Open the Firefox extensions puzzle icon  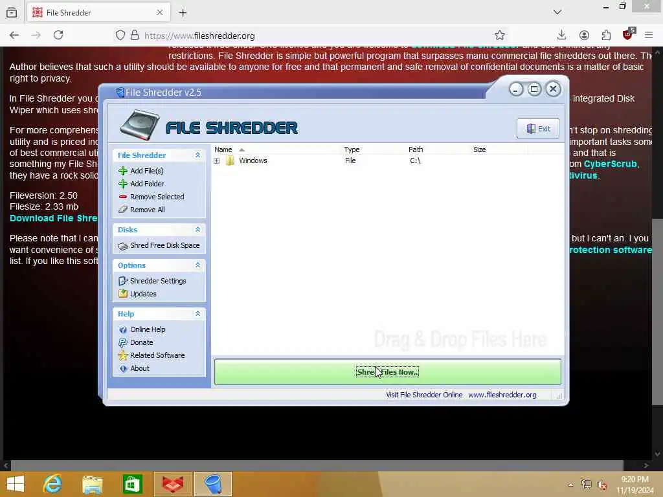point(606,35)
